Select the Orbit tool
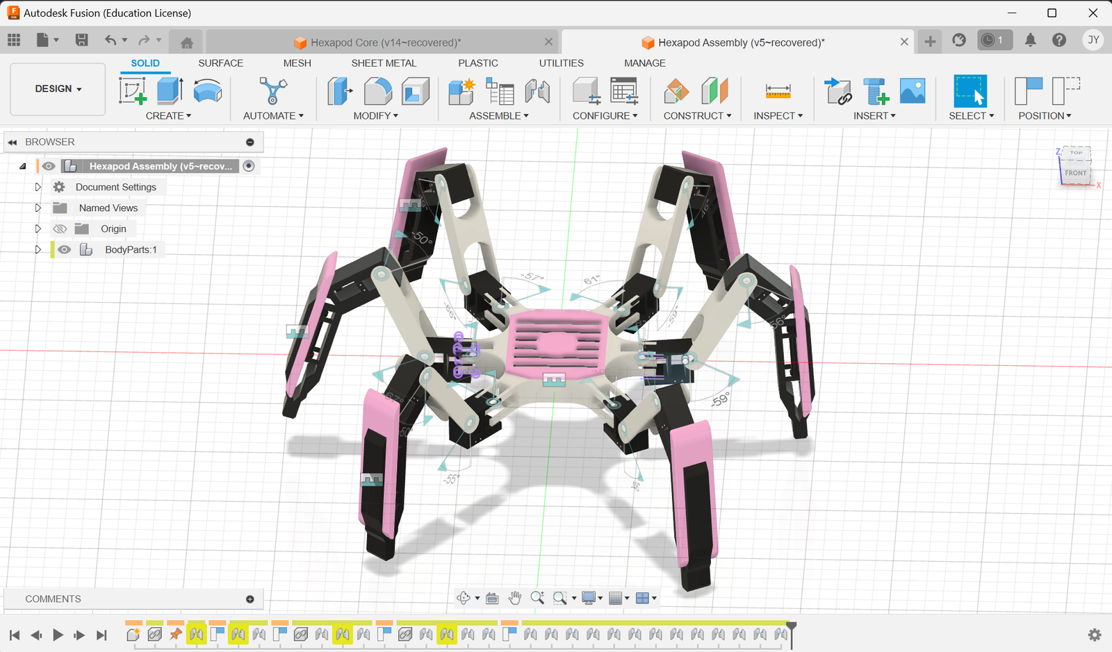This screenshot has height=652, width=1112. (462, 597)
